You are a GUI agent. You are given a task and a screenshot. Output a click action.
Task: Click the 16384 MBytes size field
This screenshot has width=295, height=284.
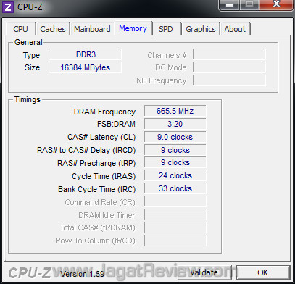tap(85, 67)
